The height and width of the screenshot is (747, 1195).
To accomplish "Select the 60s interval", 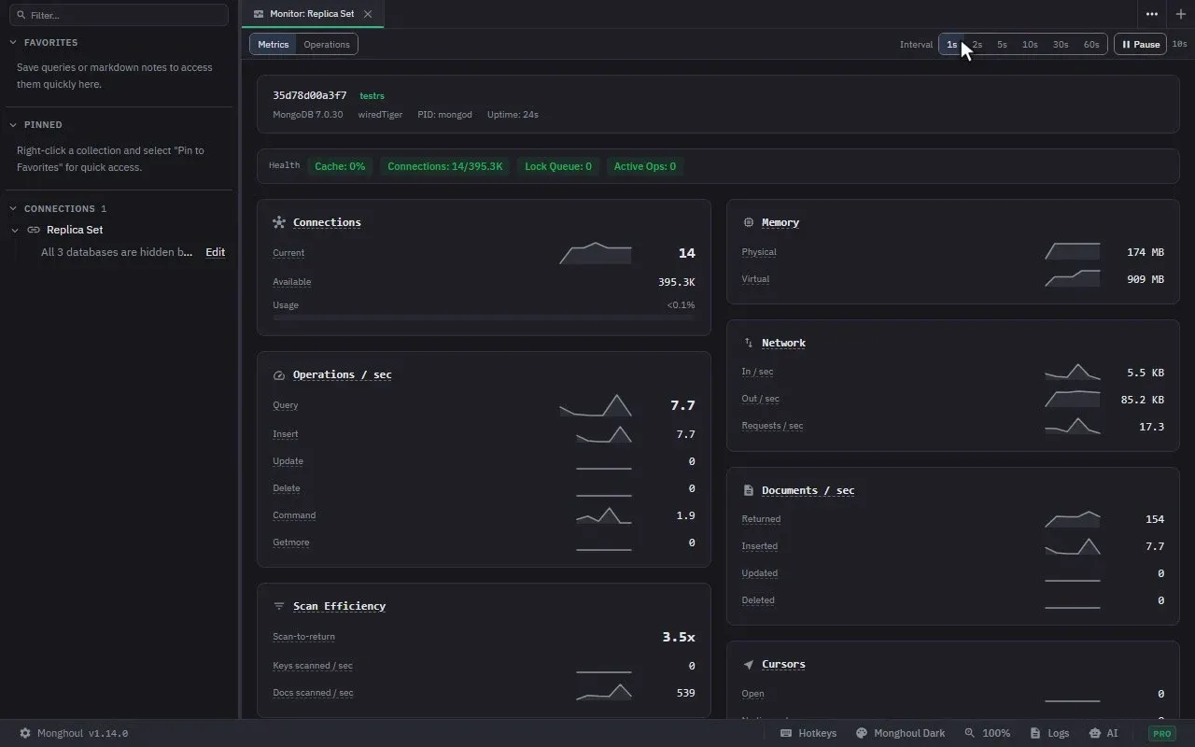I will pyautogui.click(x=1091, y=44).
